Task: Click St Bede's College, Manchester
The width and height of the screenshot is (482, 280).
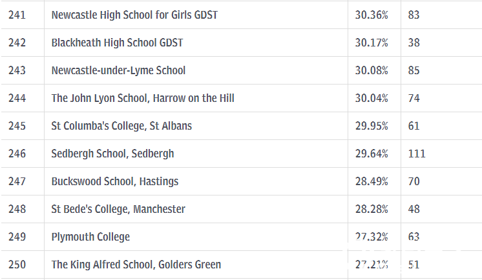Action: tap(118, 209)
